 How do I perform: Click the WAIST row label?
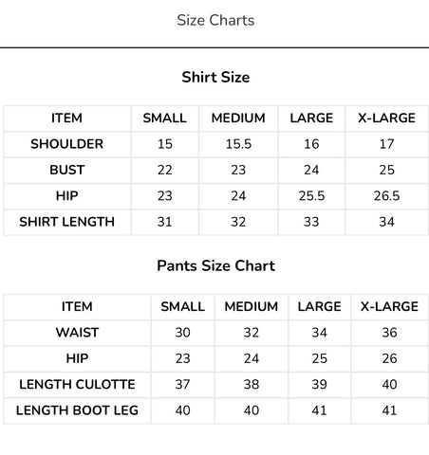tap(77, 333)
